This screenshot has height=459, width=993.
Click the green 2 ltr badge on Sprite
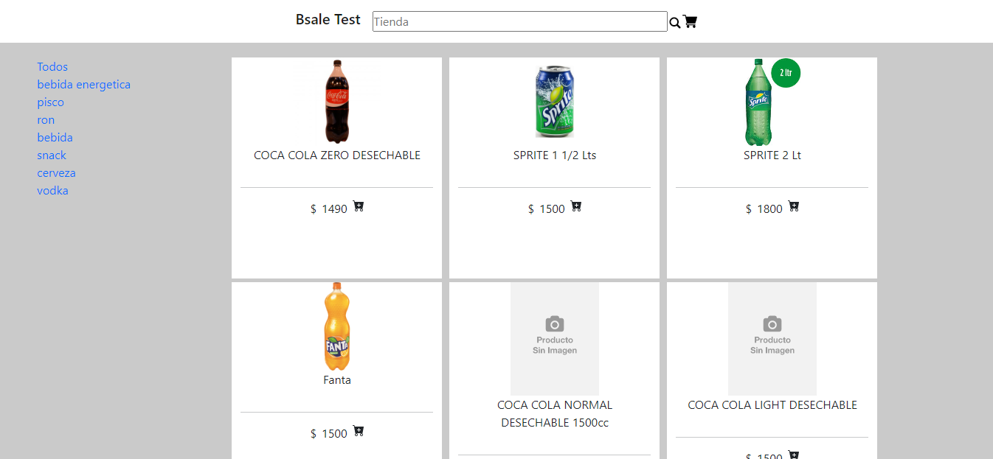coord(785,73)
